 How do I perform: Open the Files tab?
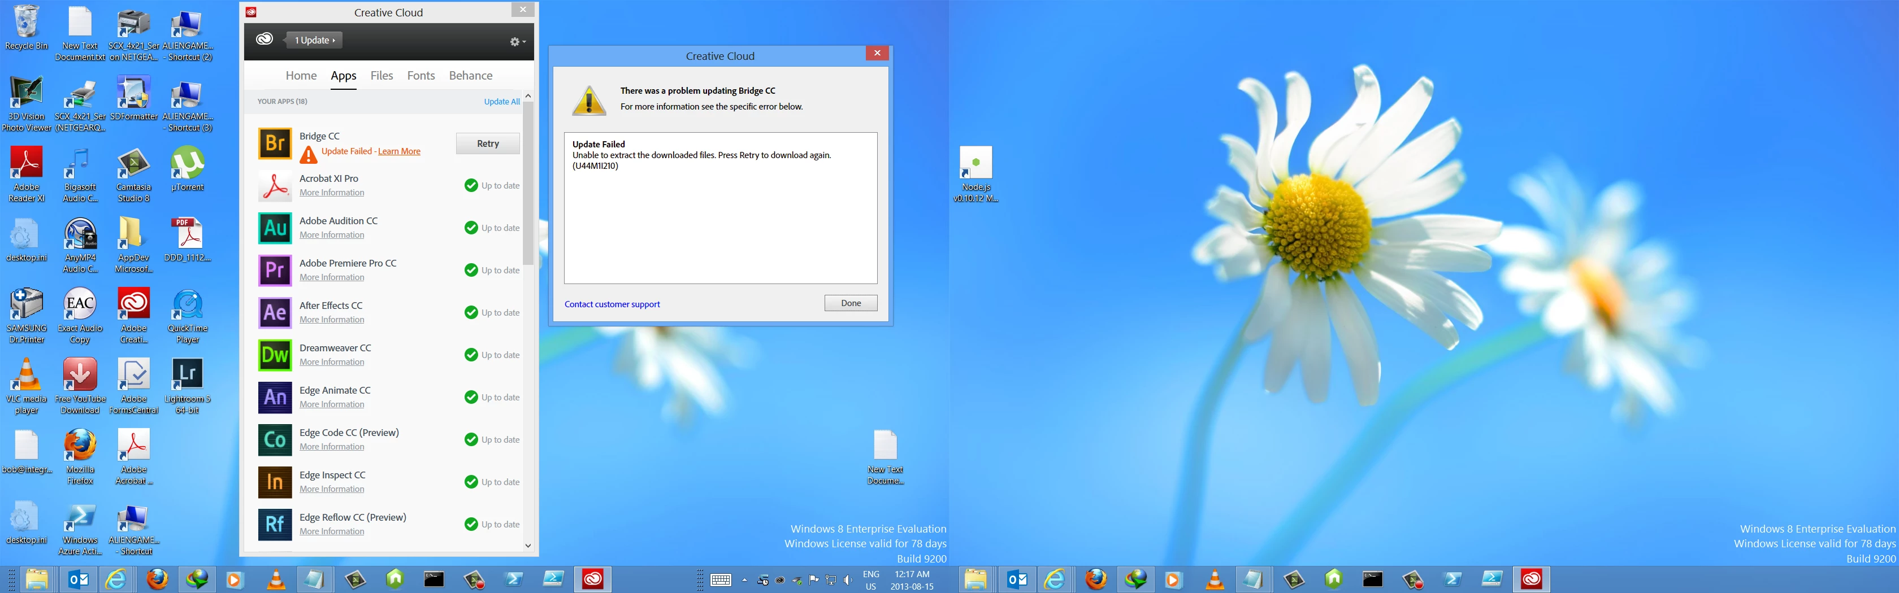coord(382,75)
